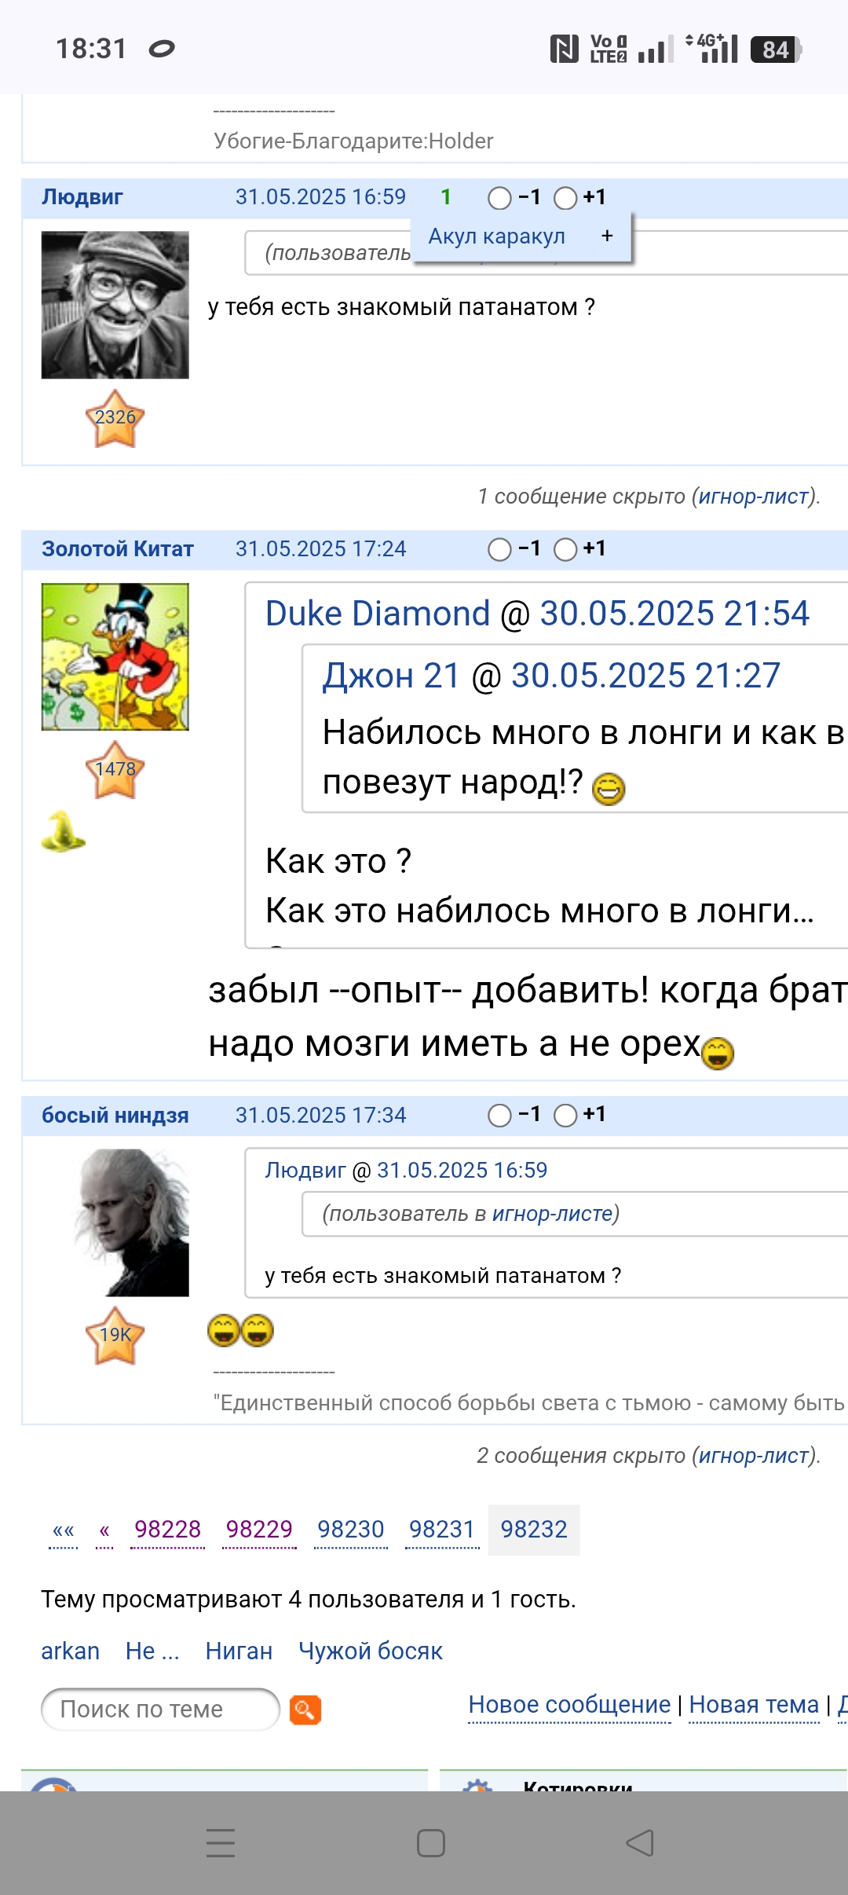Select +1 radio on Золотой Китат's post
Viewport: 848px width, 1895px height.
565,549
